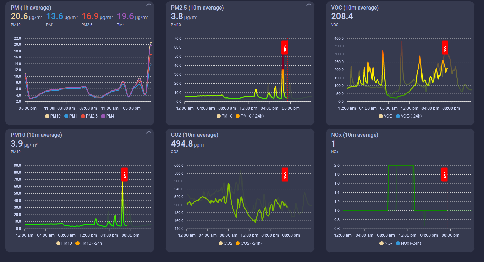Click the NOx (10m average) card title
The image size is (484, 262).
pos(355,135)
